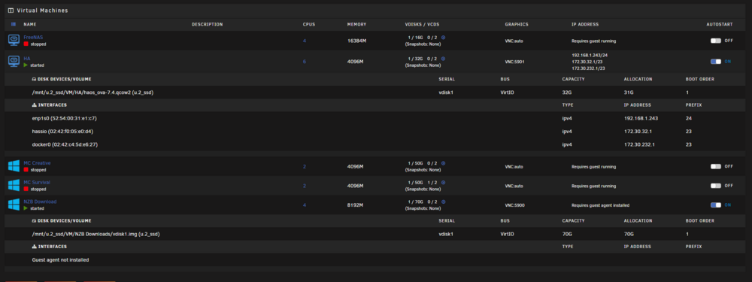Change the MC Survival CPU count of 2
This screenshot has width=752, height=282.
coord(304,186)
